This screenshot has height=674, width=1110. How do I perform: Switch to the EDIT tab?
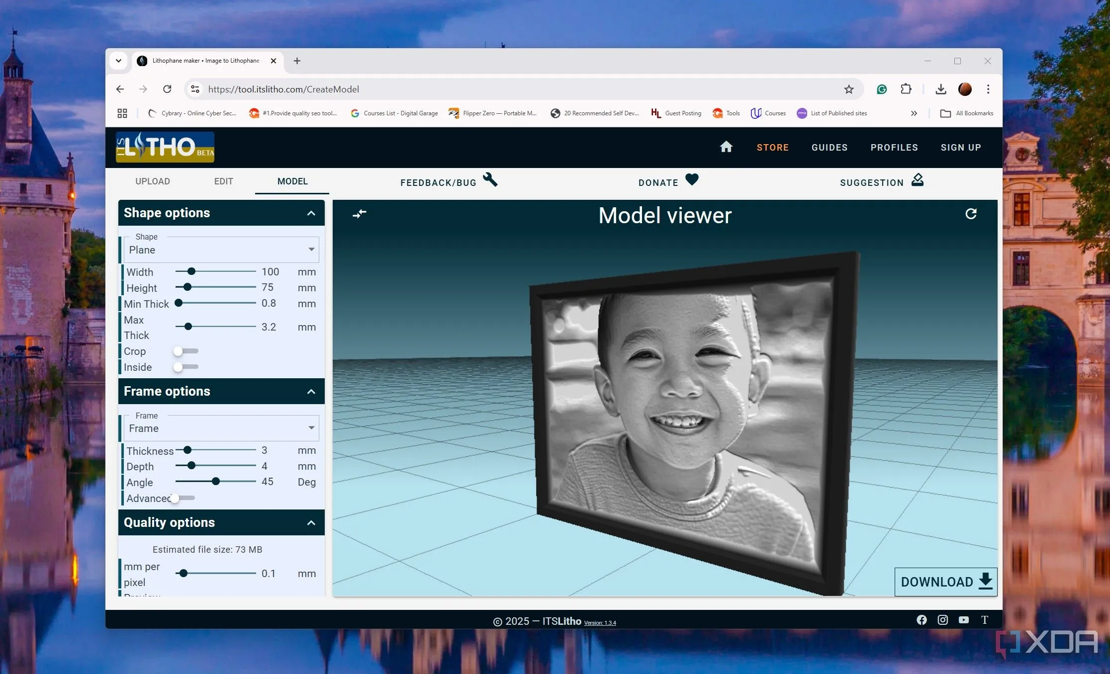coord(224,181)
